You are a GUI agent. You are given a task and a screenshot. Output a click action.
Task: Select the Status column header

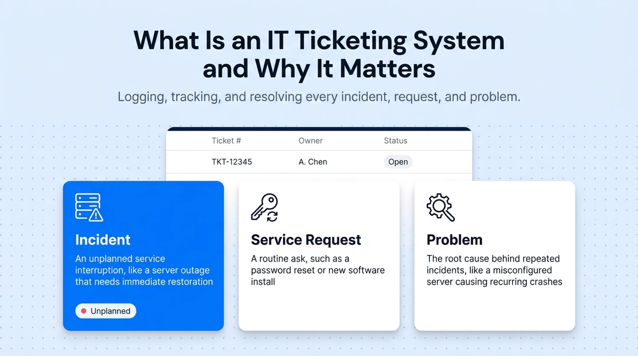[x=396, y=141]
